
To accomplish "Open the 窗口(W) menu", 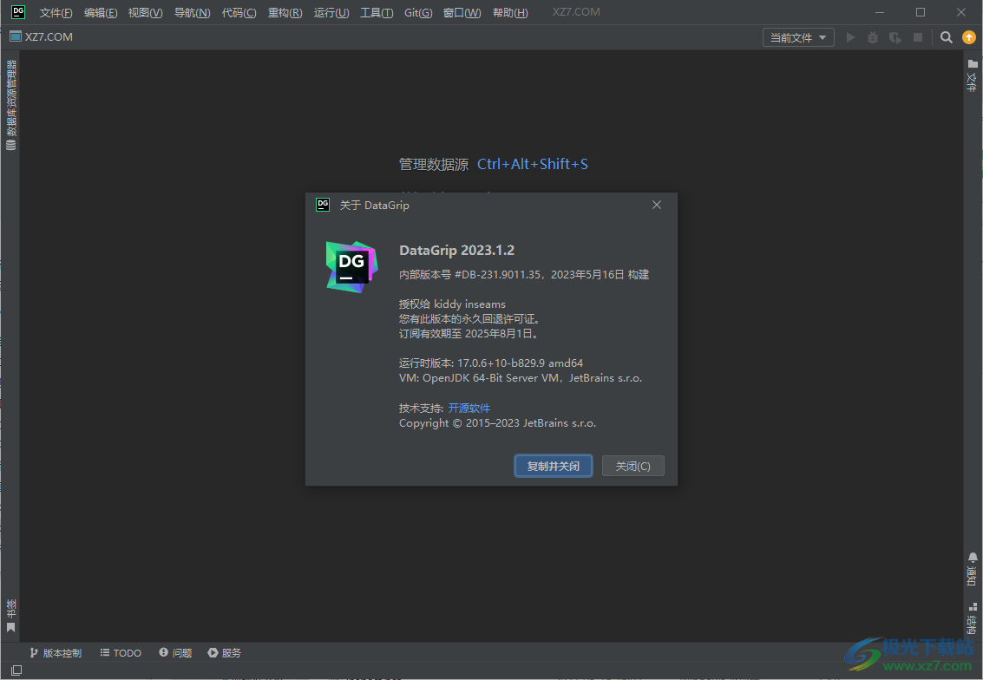I will (462, 12).
